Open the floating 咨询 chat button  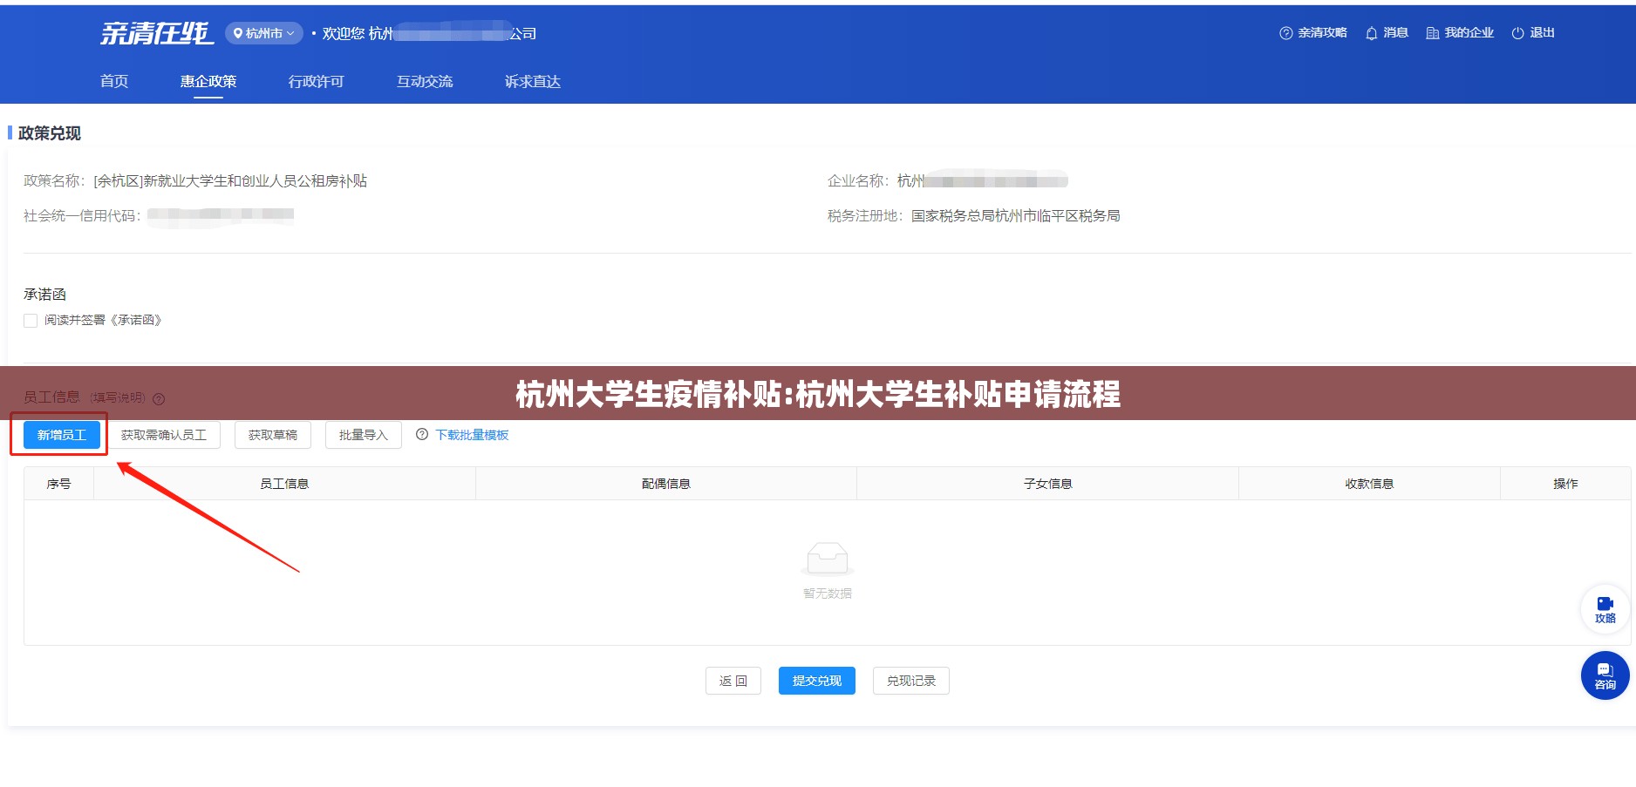coord(1605,675)
